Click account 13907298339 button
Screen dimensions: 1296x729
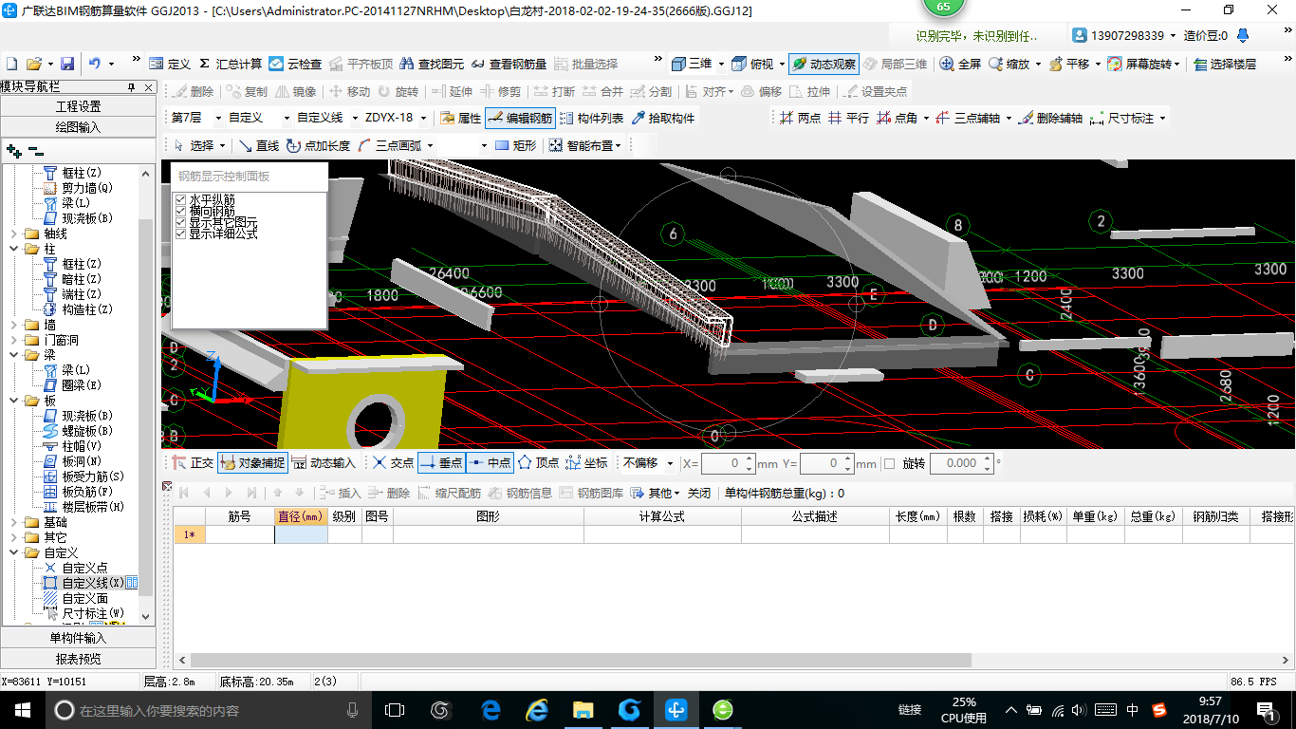(x=1124, y=35)
